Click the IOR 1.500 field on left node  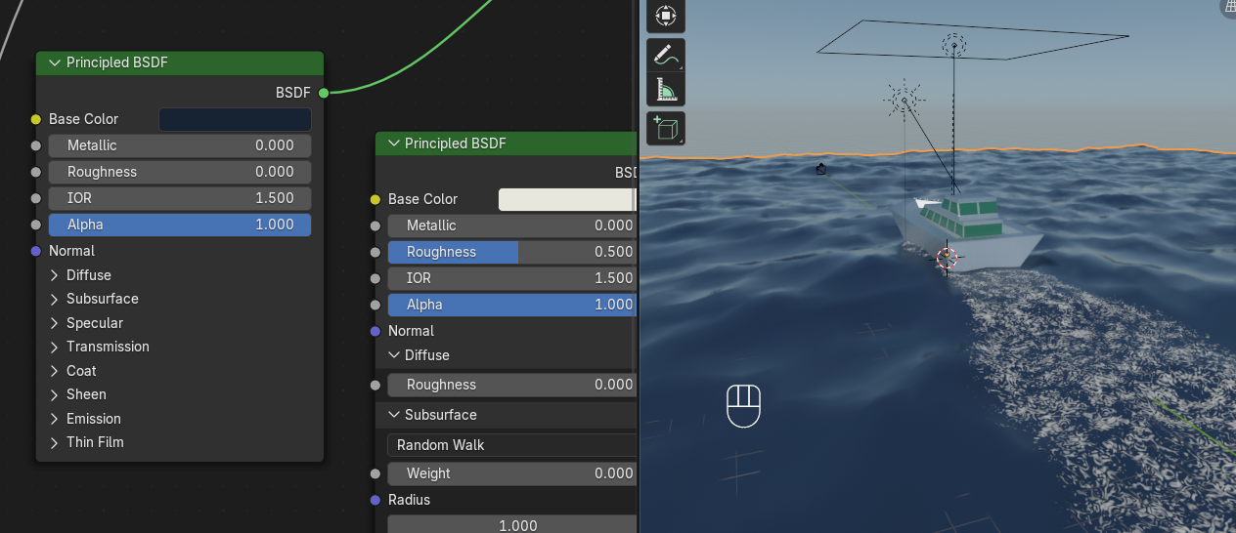[180, 198]
